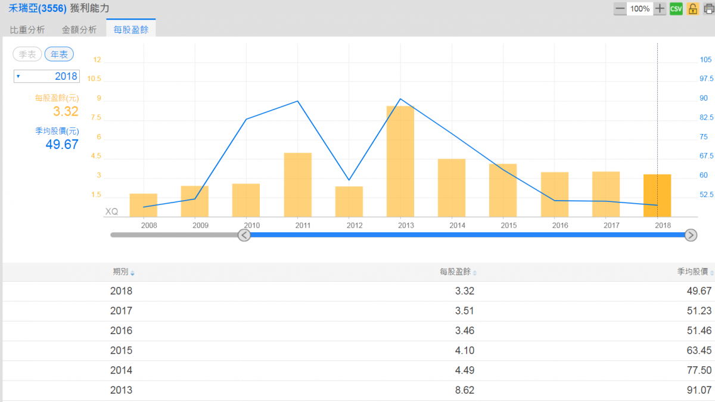
Task: Click EPS value 4.49 in table
Action: (x=465, y=370)
